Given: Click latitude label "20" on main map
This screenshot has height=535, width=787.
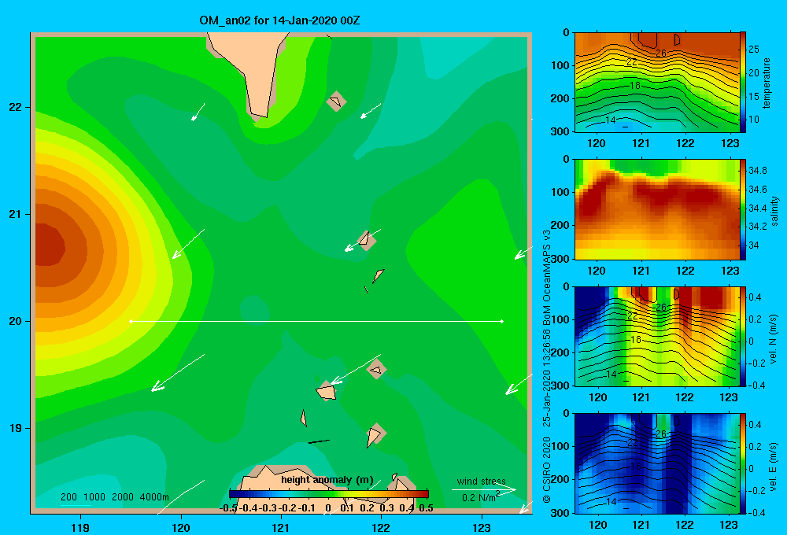Looking at the screenshot, I should tap(16, 321).
